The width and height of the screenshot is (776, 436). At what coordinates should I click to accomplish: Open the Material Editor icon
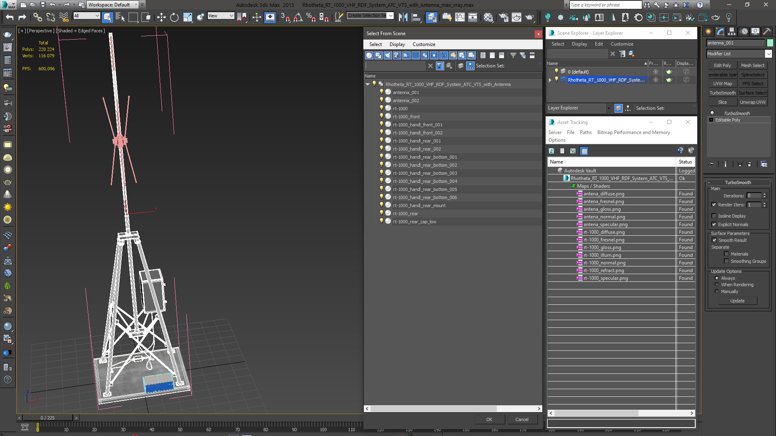coord(488,17)
